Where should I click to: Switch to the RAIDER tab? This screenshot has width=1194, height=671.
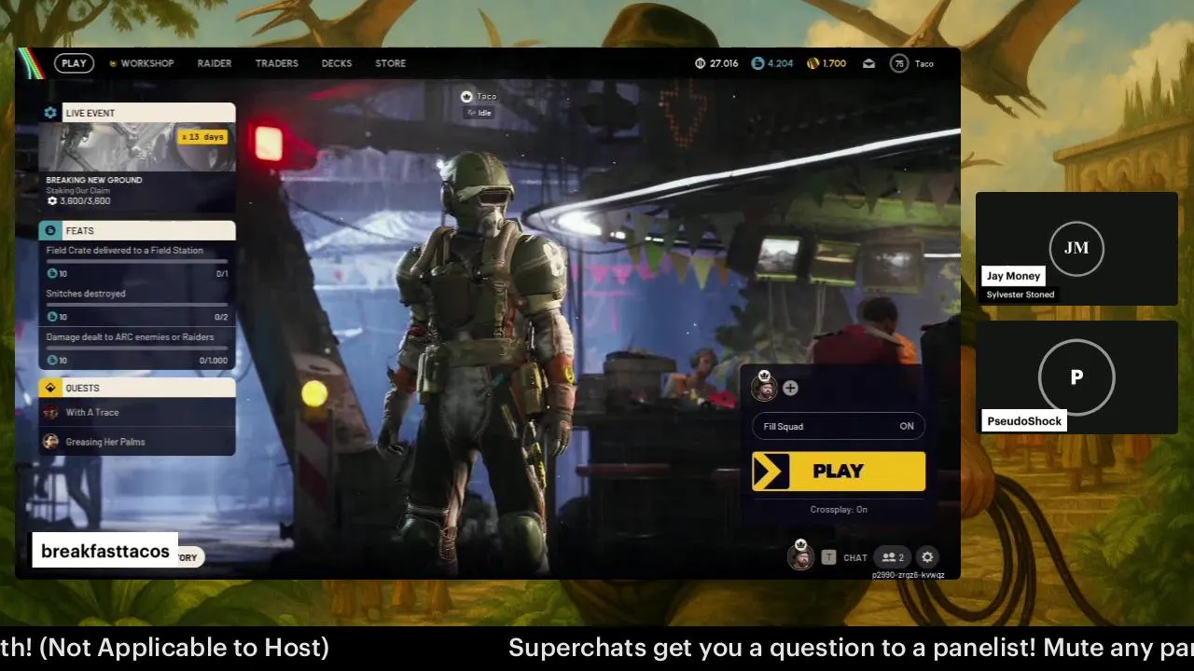(x=215, y=63)
